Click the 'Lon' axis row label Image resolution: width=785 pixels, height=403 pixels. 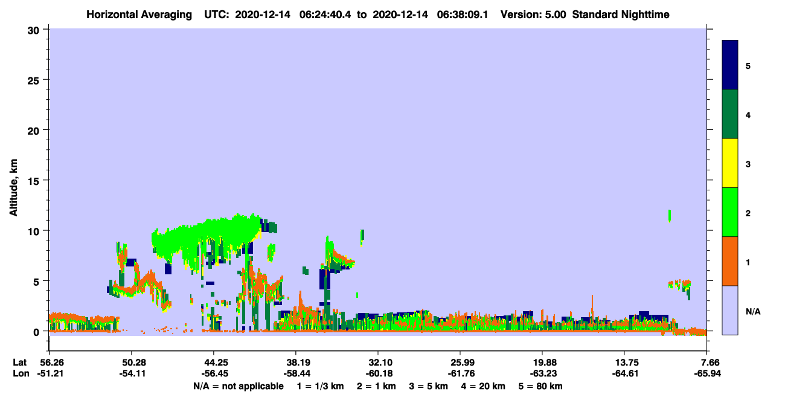pos(20,373)
